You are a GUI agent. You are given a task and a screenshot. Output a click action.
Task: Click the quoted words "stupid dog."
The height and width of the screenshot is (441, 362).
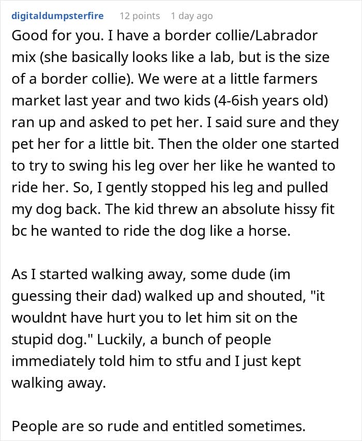[x=52, y=340]
